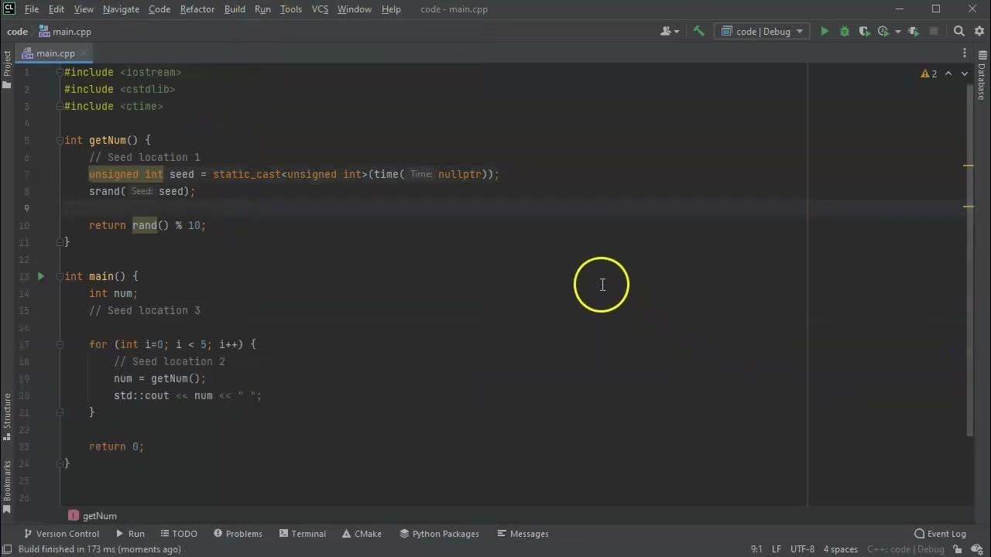
Task: Open the code | Debug configuration dropdown
Action: click(x=763, y=32)
